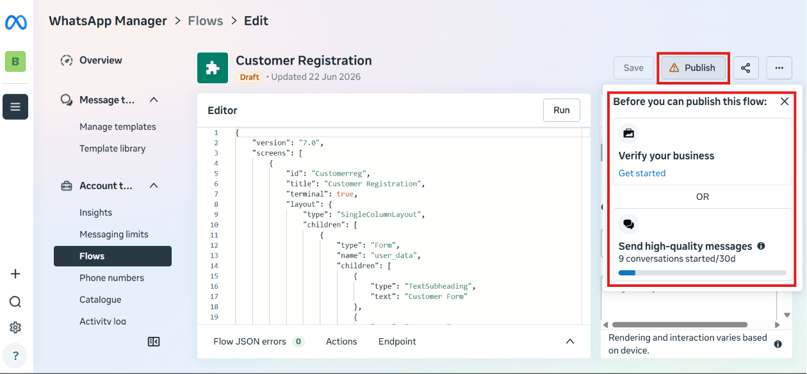Open Overview in the sidebar
Screen dimensions: 807x374
click(101, 60)
